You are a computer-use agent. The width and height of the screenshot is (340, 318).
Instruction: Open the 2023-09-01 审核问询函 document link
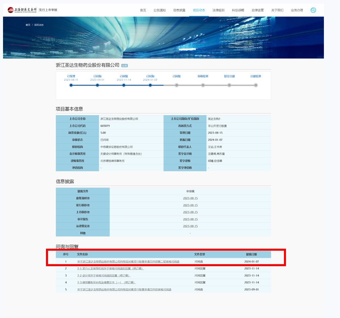point(124,289)
